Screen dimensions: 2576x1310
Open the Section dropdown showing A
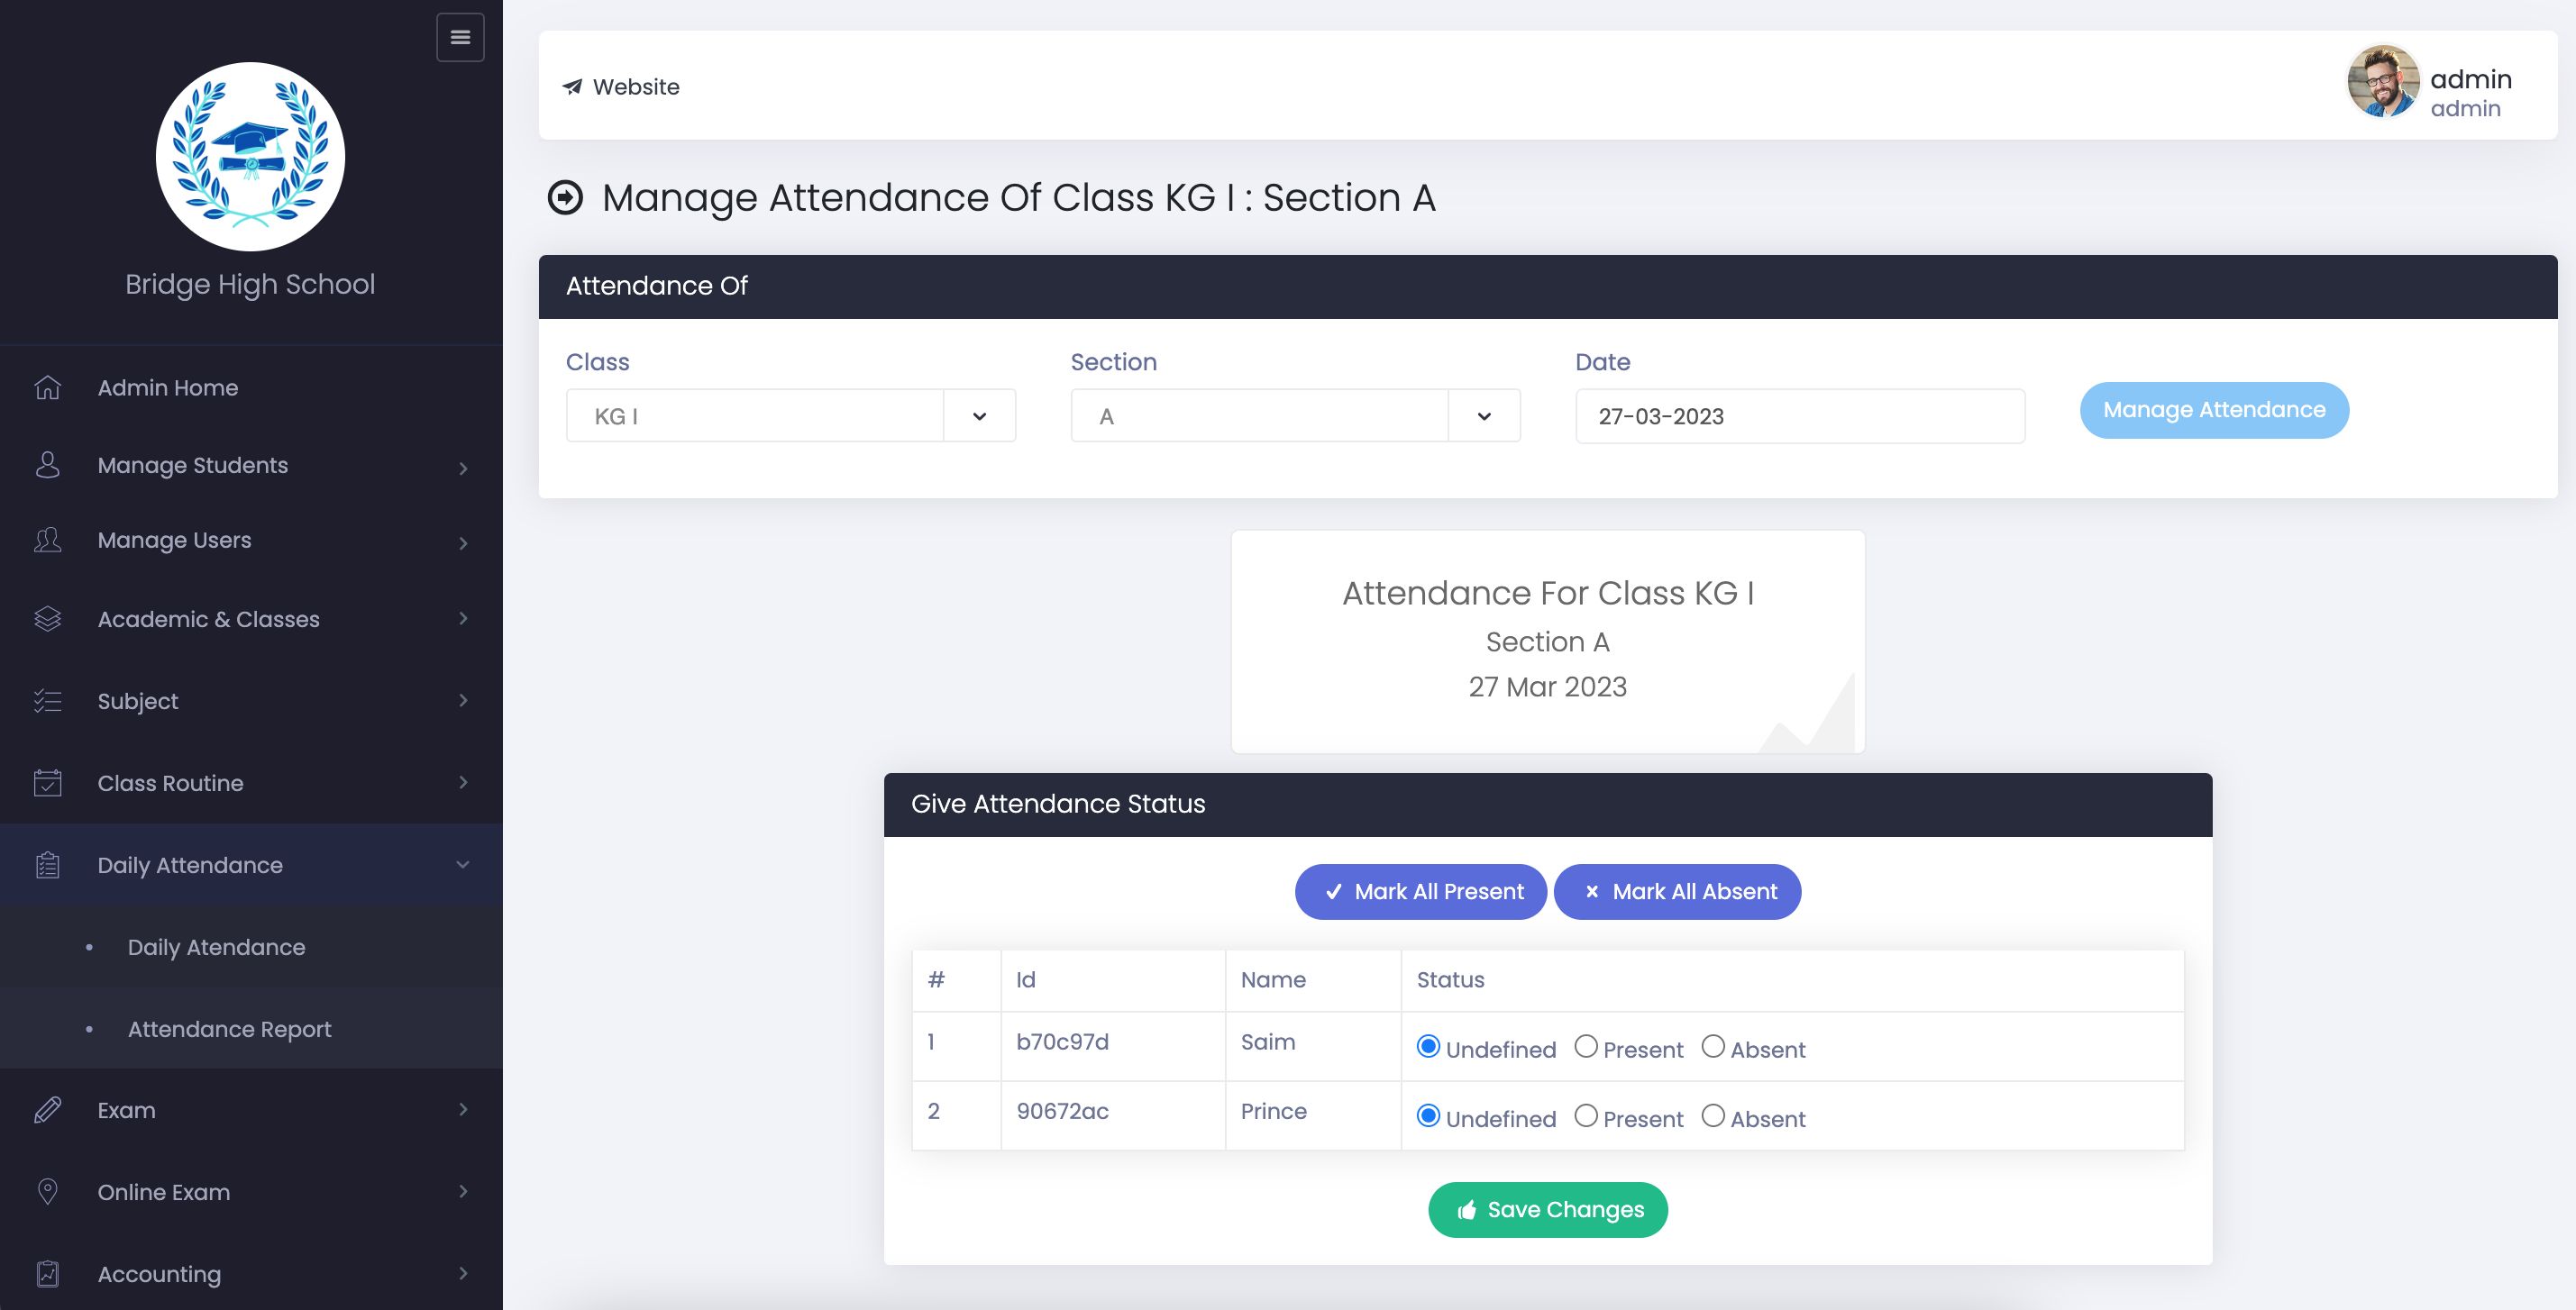[1296, 415]
